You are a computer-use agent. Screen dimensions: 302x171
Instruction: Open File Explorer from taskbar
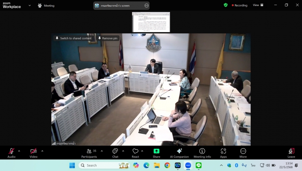(157, 165)
